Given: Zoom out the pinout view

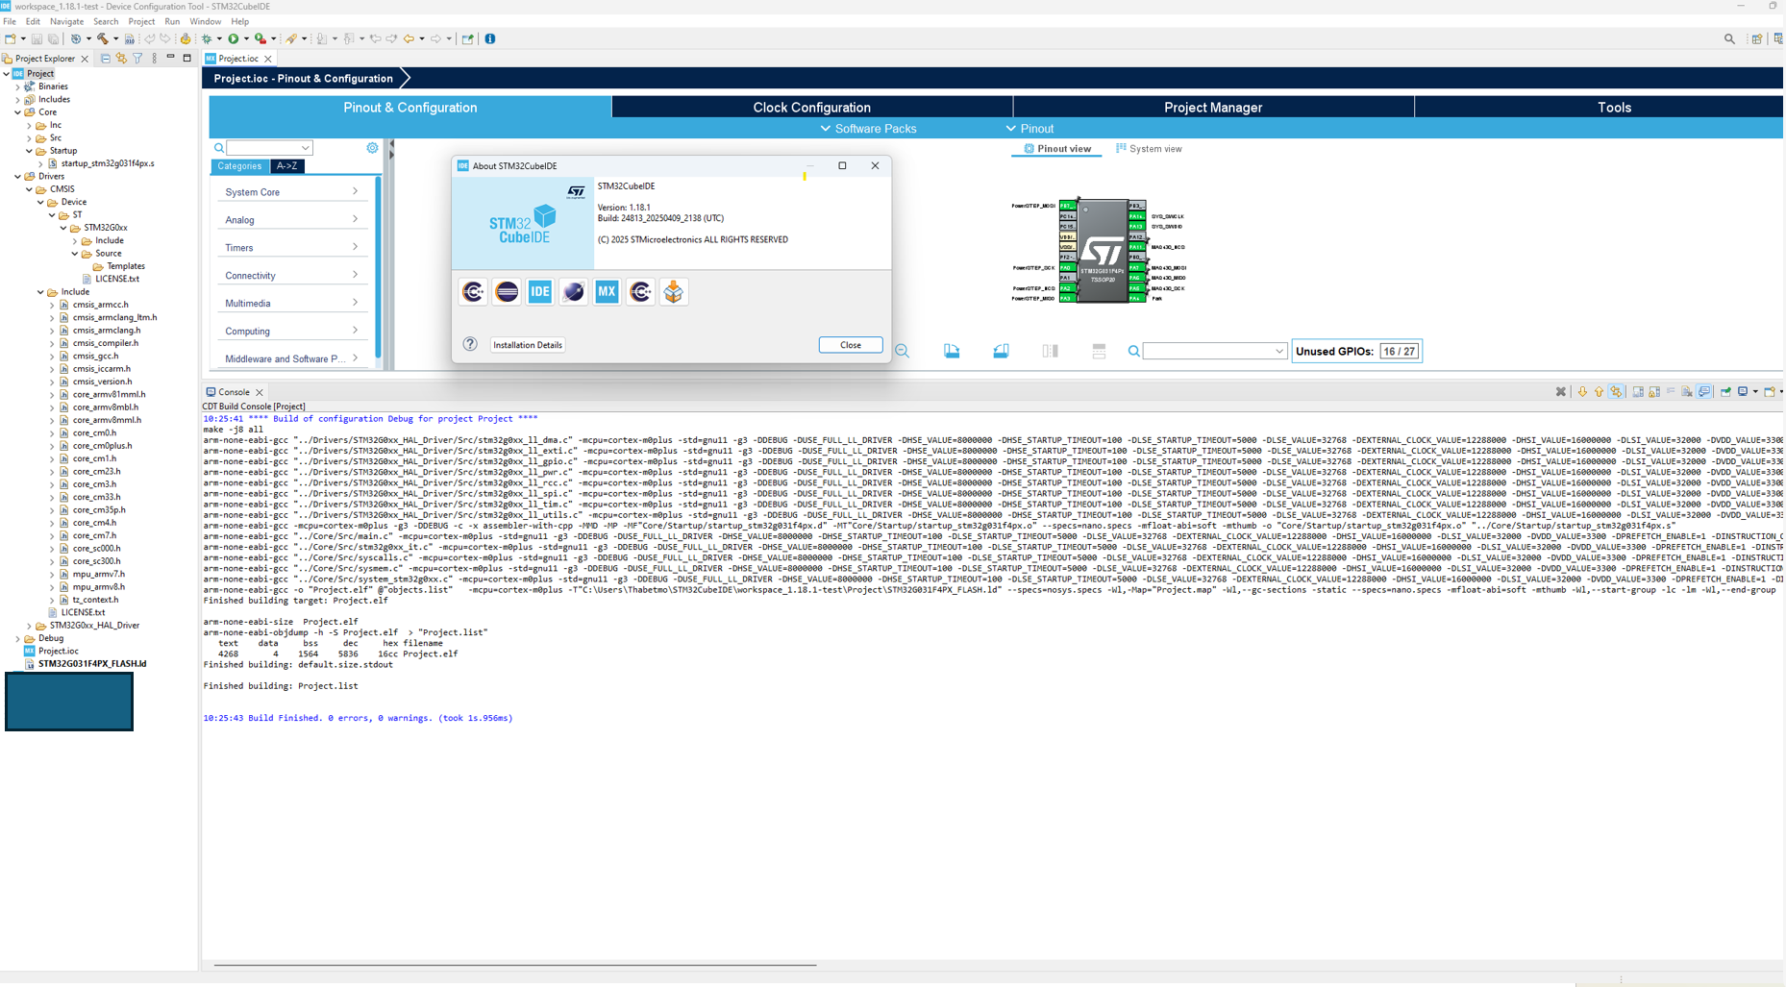Looking at the screenshot, I should point(902,350).
